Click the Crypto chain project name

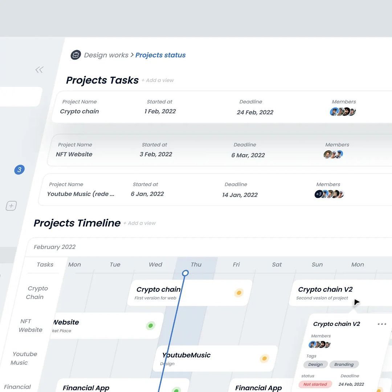click(x=79, y=111)
